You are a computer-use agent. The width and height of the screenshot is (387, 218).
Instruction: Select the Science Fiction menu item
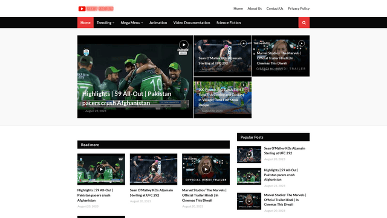click(x=229, y=23)
